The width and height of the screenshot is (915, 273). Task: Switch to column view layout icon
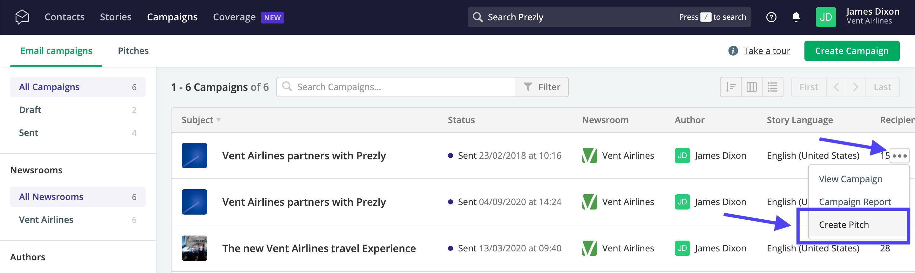(752, 87)
